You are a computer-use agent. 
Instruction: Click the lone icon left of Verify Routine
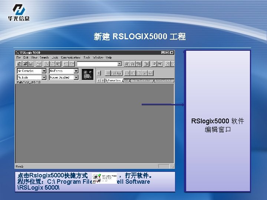[x=146, y=64]
